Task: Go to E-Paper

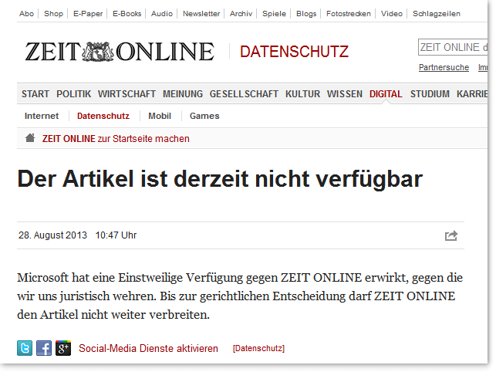Action: pyautogui.click(x=88, y=14)
